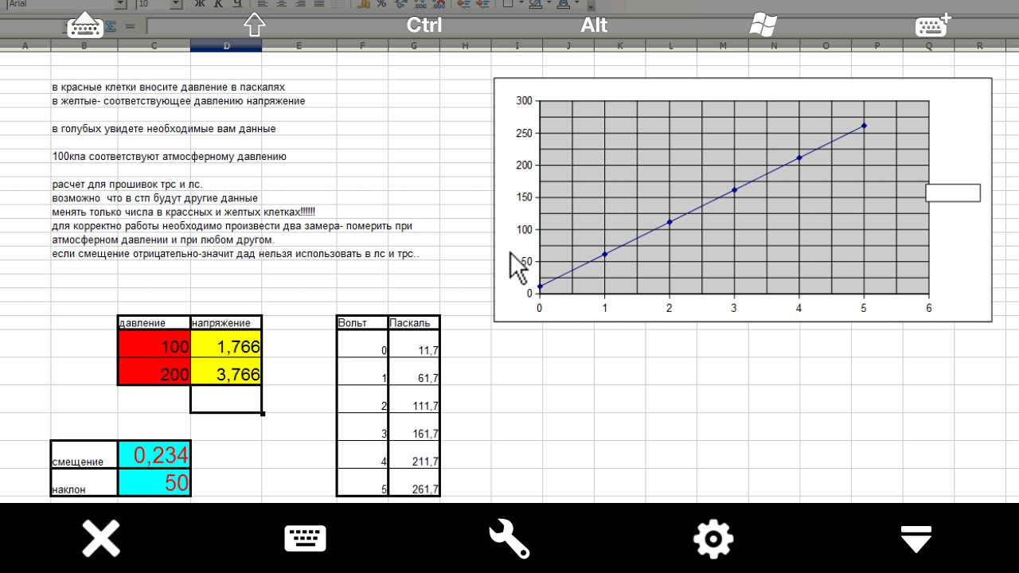1019x573 pixels.
Task: Open the gear settings icon
Action: pyautogui.click(x=713, y=538)
